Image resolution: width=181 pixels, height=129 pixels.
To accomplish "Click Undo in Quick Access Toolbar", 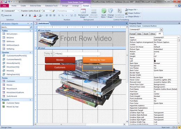I will 9,2.
